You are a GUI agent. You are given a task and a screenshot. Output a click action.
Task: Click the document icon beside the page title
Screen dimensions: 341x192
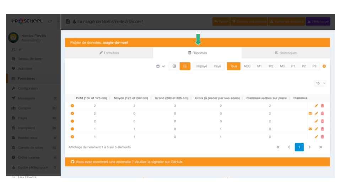68,21
